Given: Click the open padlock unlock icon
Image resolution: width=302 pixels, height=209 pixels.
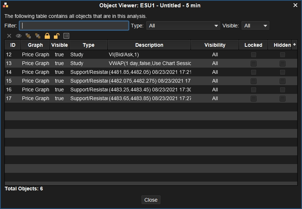Looking at the screenshot, I should [x=56, y=36].
